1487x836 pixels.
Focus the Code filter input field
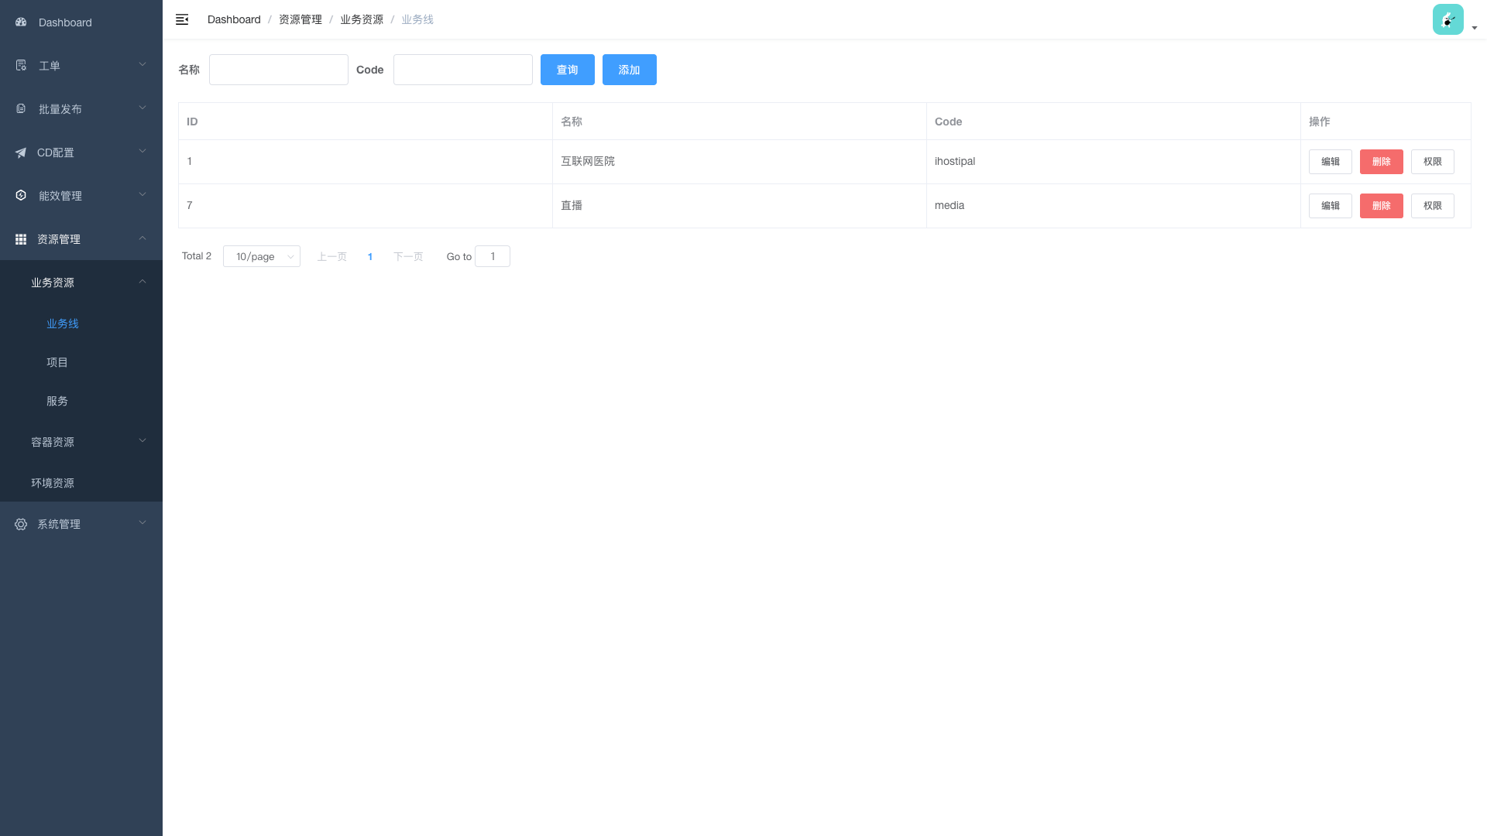(462, 70)
